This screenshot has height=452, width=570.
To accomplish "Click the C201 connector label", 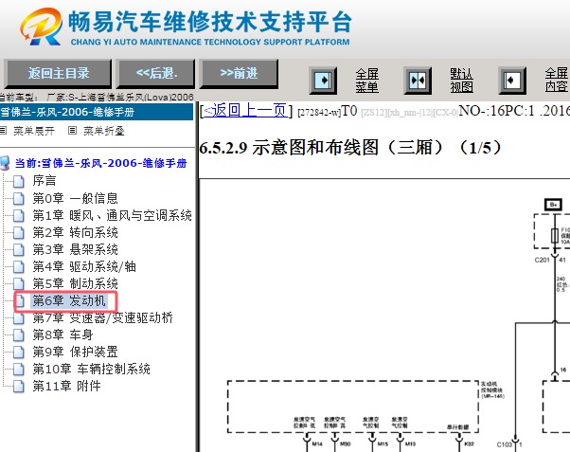I will pos(542,260).
